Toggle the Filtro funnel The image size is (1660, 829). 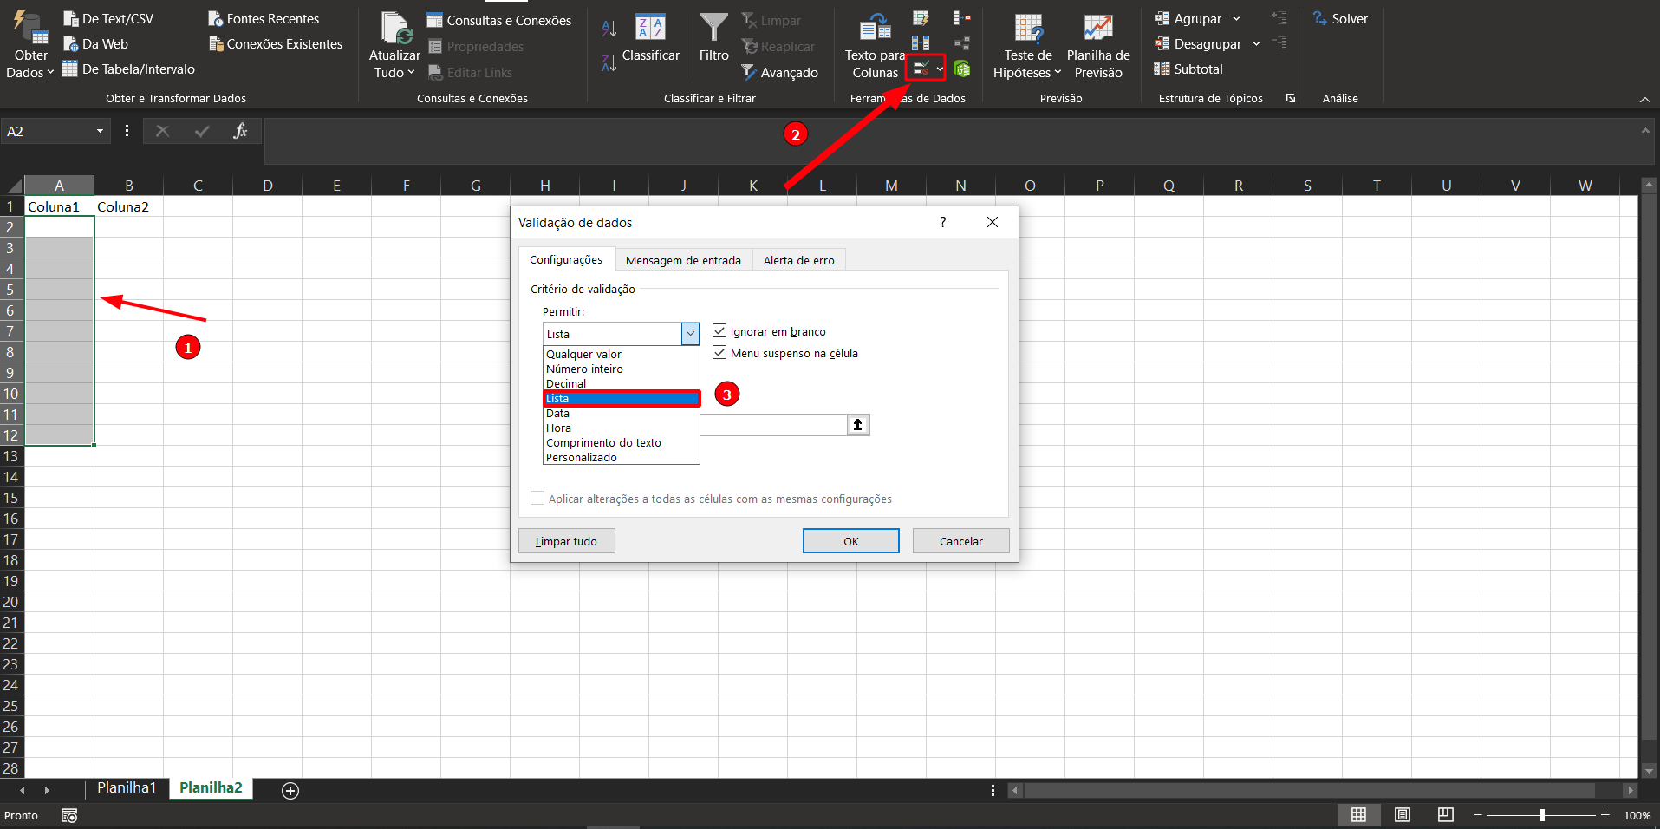click(x=713, y=37)
